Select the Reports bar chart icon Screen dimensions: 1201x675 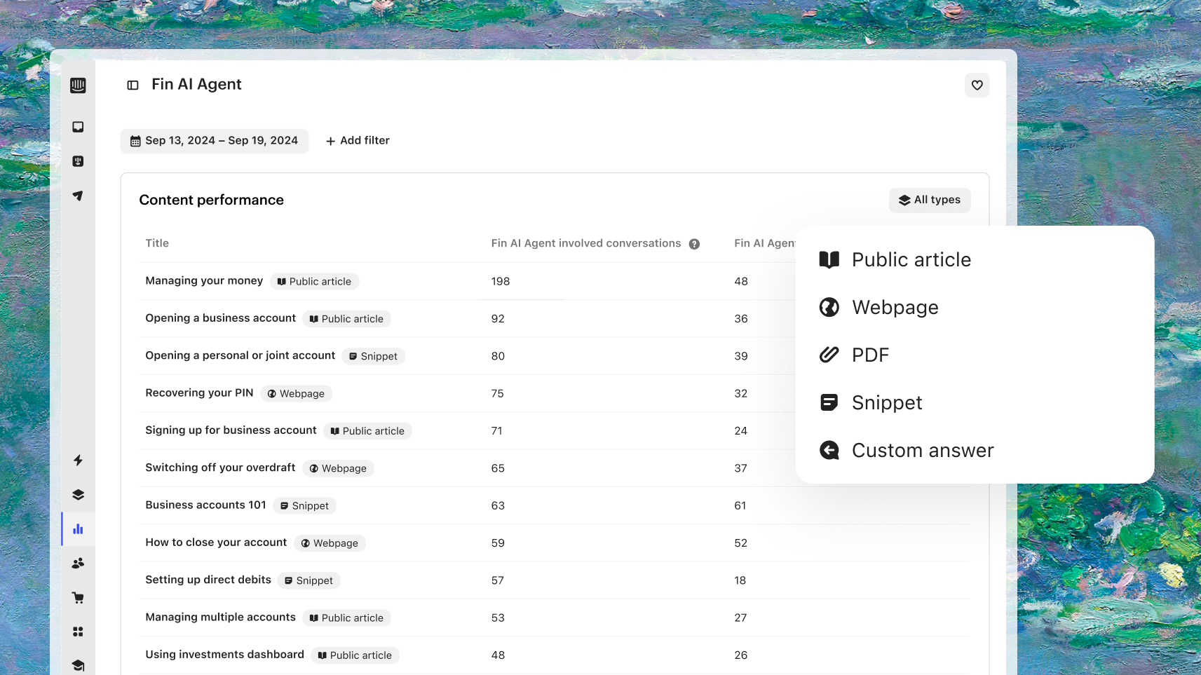pos(78,529)
